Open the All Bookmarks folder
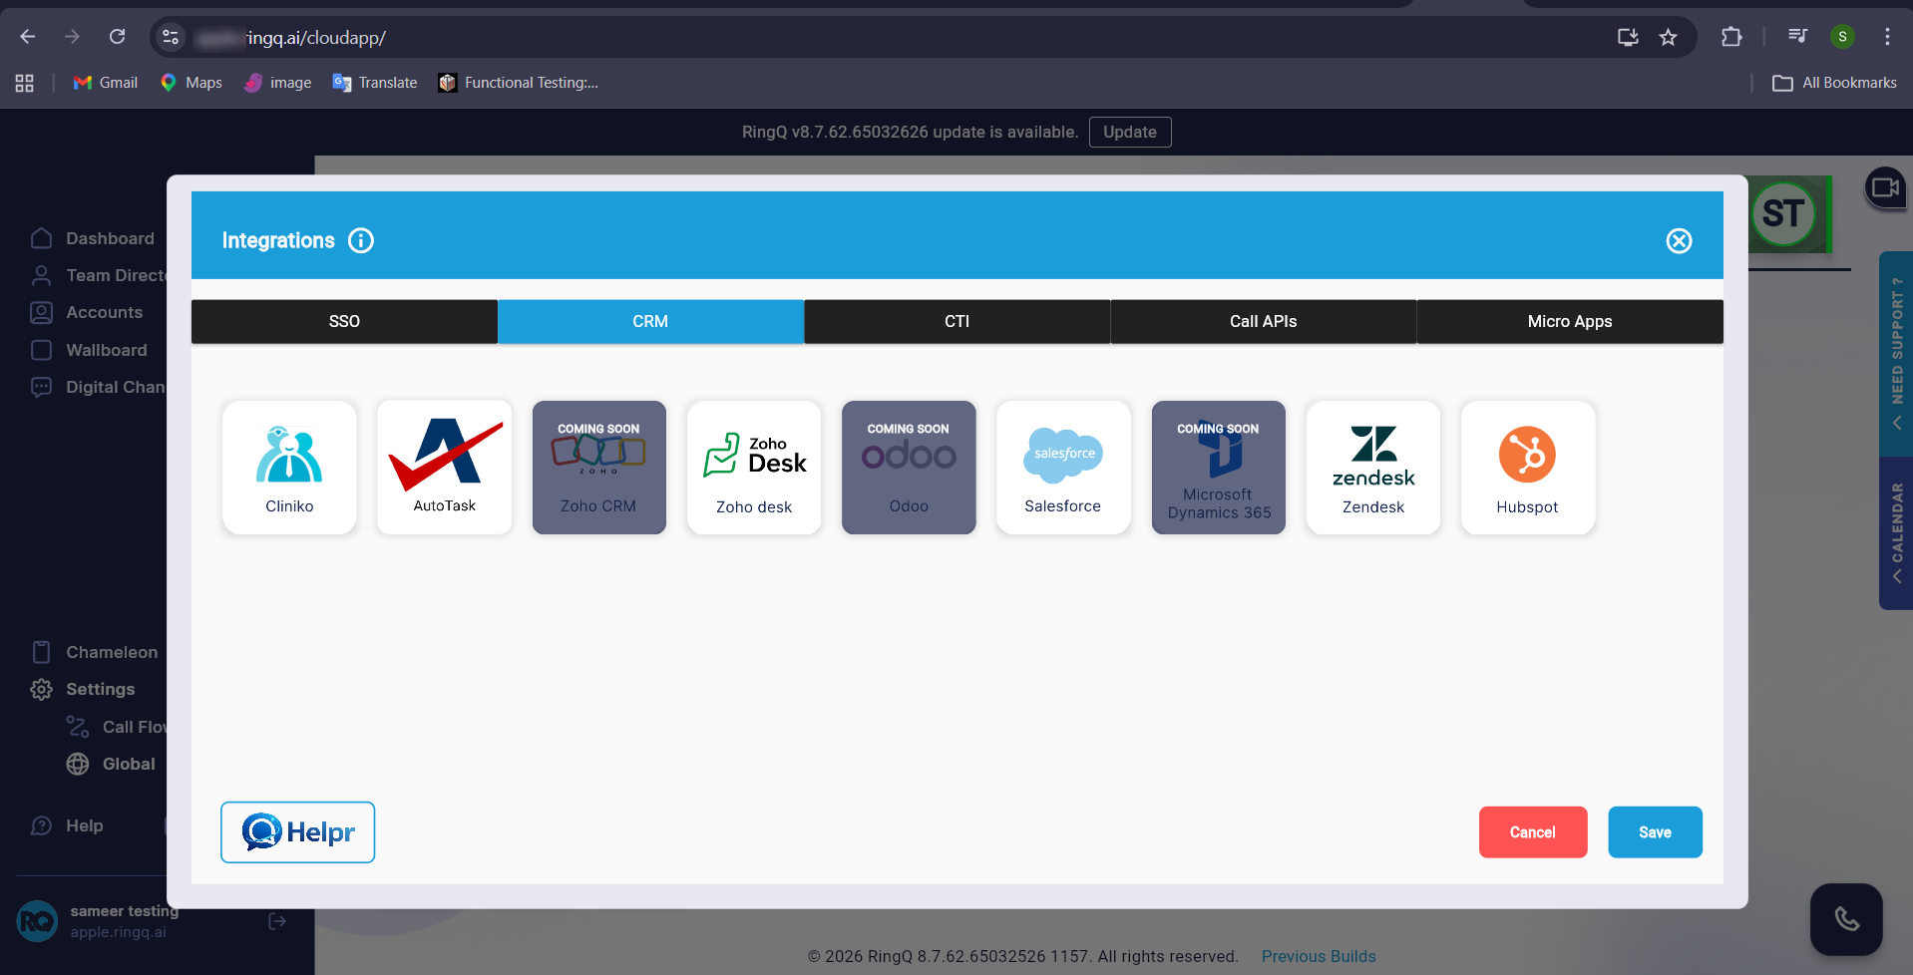The height and width of the screenshot is (975, 1913). point(1835,83)
